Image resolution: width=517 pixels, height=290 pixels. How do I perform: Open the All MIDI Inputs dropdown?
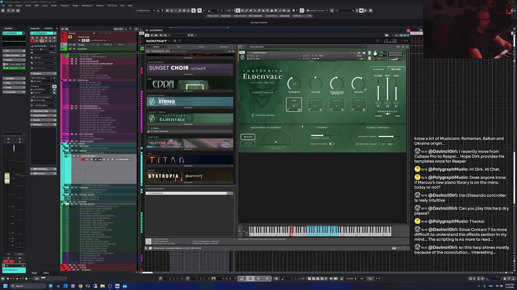[41, 78]
